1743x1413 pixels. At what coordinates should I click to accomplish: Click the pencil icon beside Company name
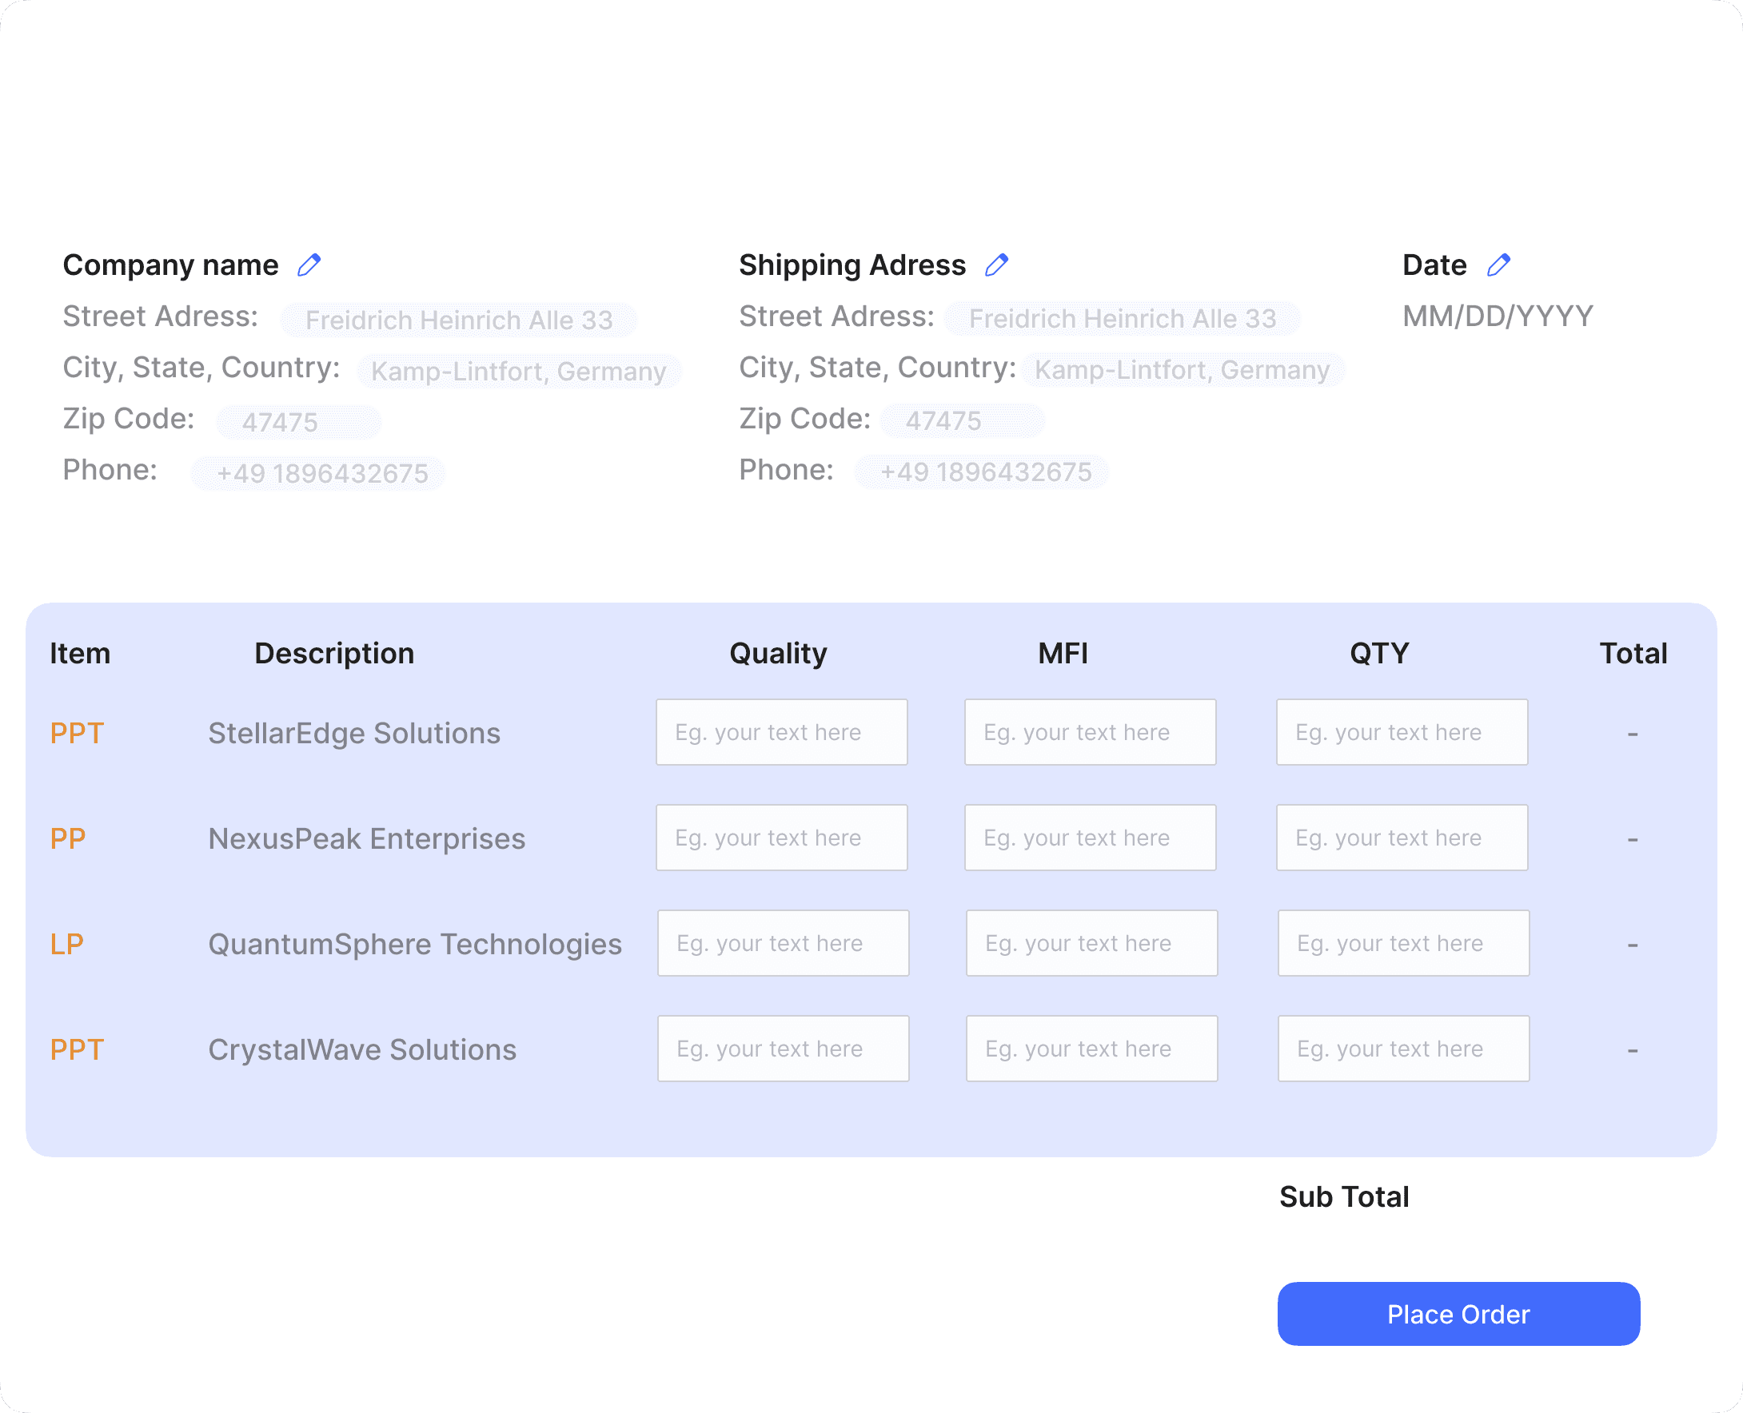click(x=309, y=265)
